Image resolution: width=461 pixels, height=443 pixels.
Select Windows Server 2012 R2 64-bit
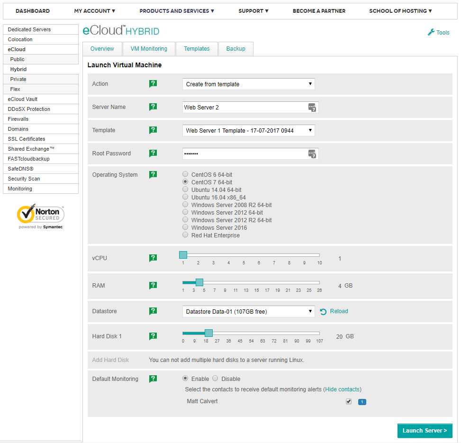pyautogui.click(x=185, y=219)
